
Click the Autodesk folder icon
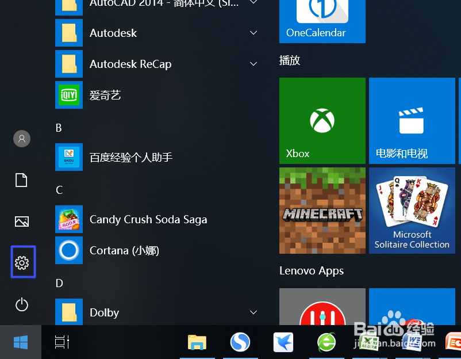[x=69, y=33]
